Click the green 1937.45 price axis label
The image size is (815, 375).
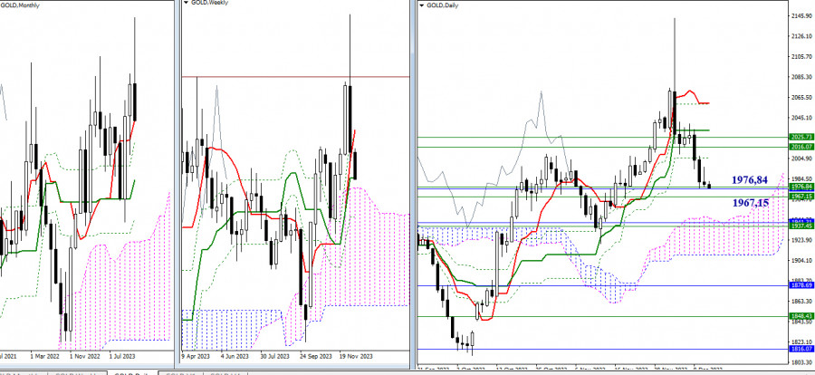point(802,226)
